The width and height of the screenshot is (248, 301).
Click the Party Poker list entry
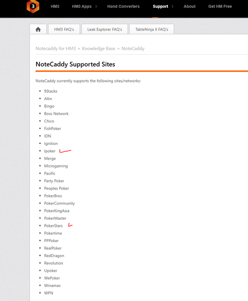pyautogui.click(x=54, y=181)
